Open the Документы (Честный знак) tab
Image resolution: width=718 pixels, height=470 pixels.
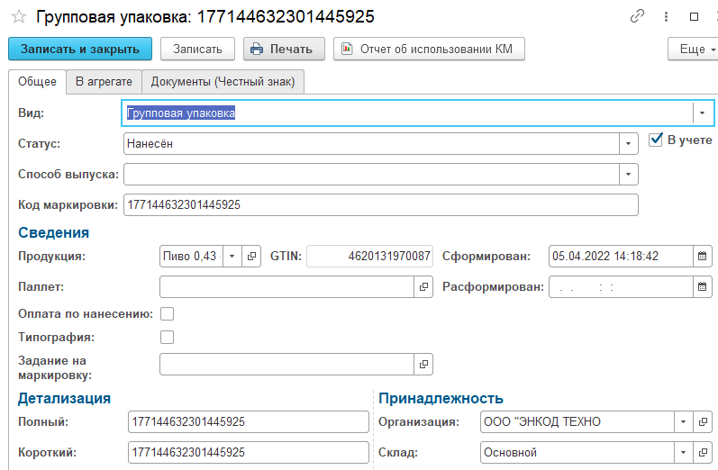coord(223,81)
